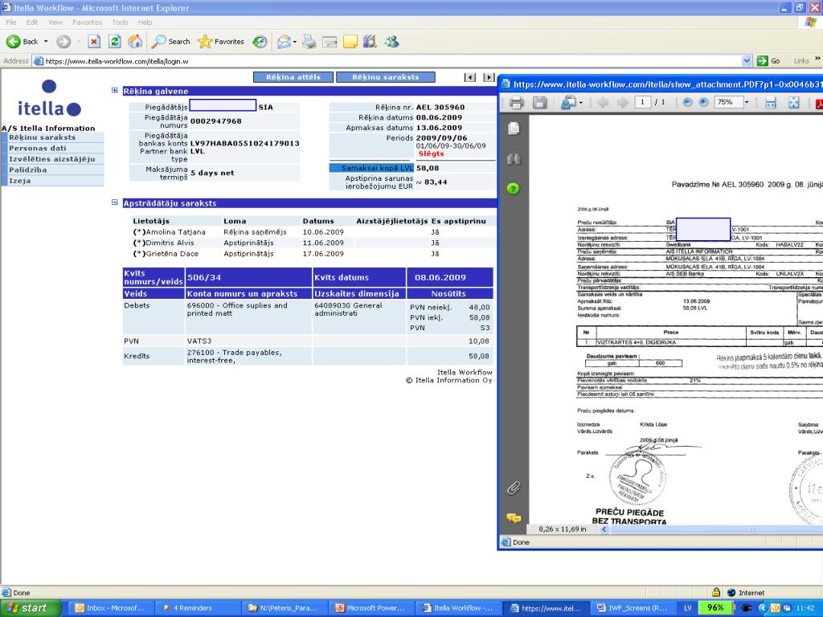
Task: Open the File menu
Action: point(11,22)
